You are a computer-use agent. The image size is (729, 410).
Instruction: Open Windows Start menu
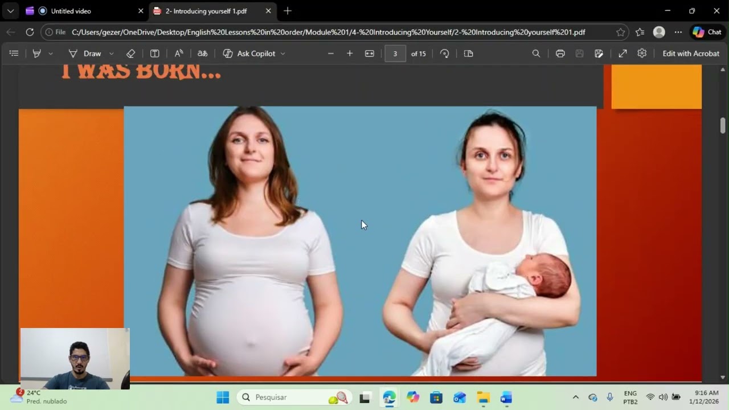tap(223, 397)
